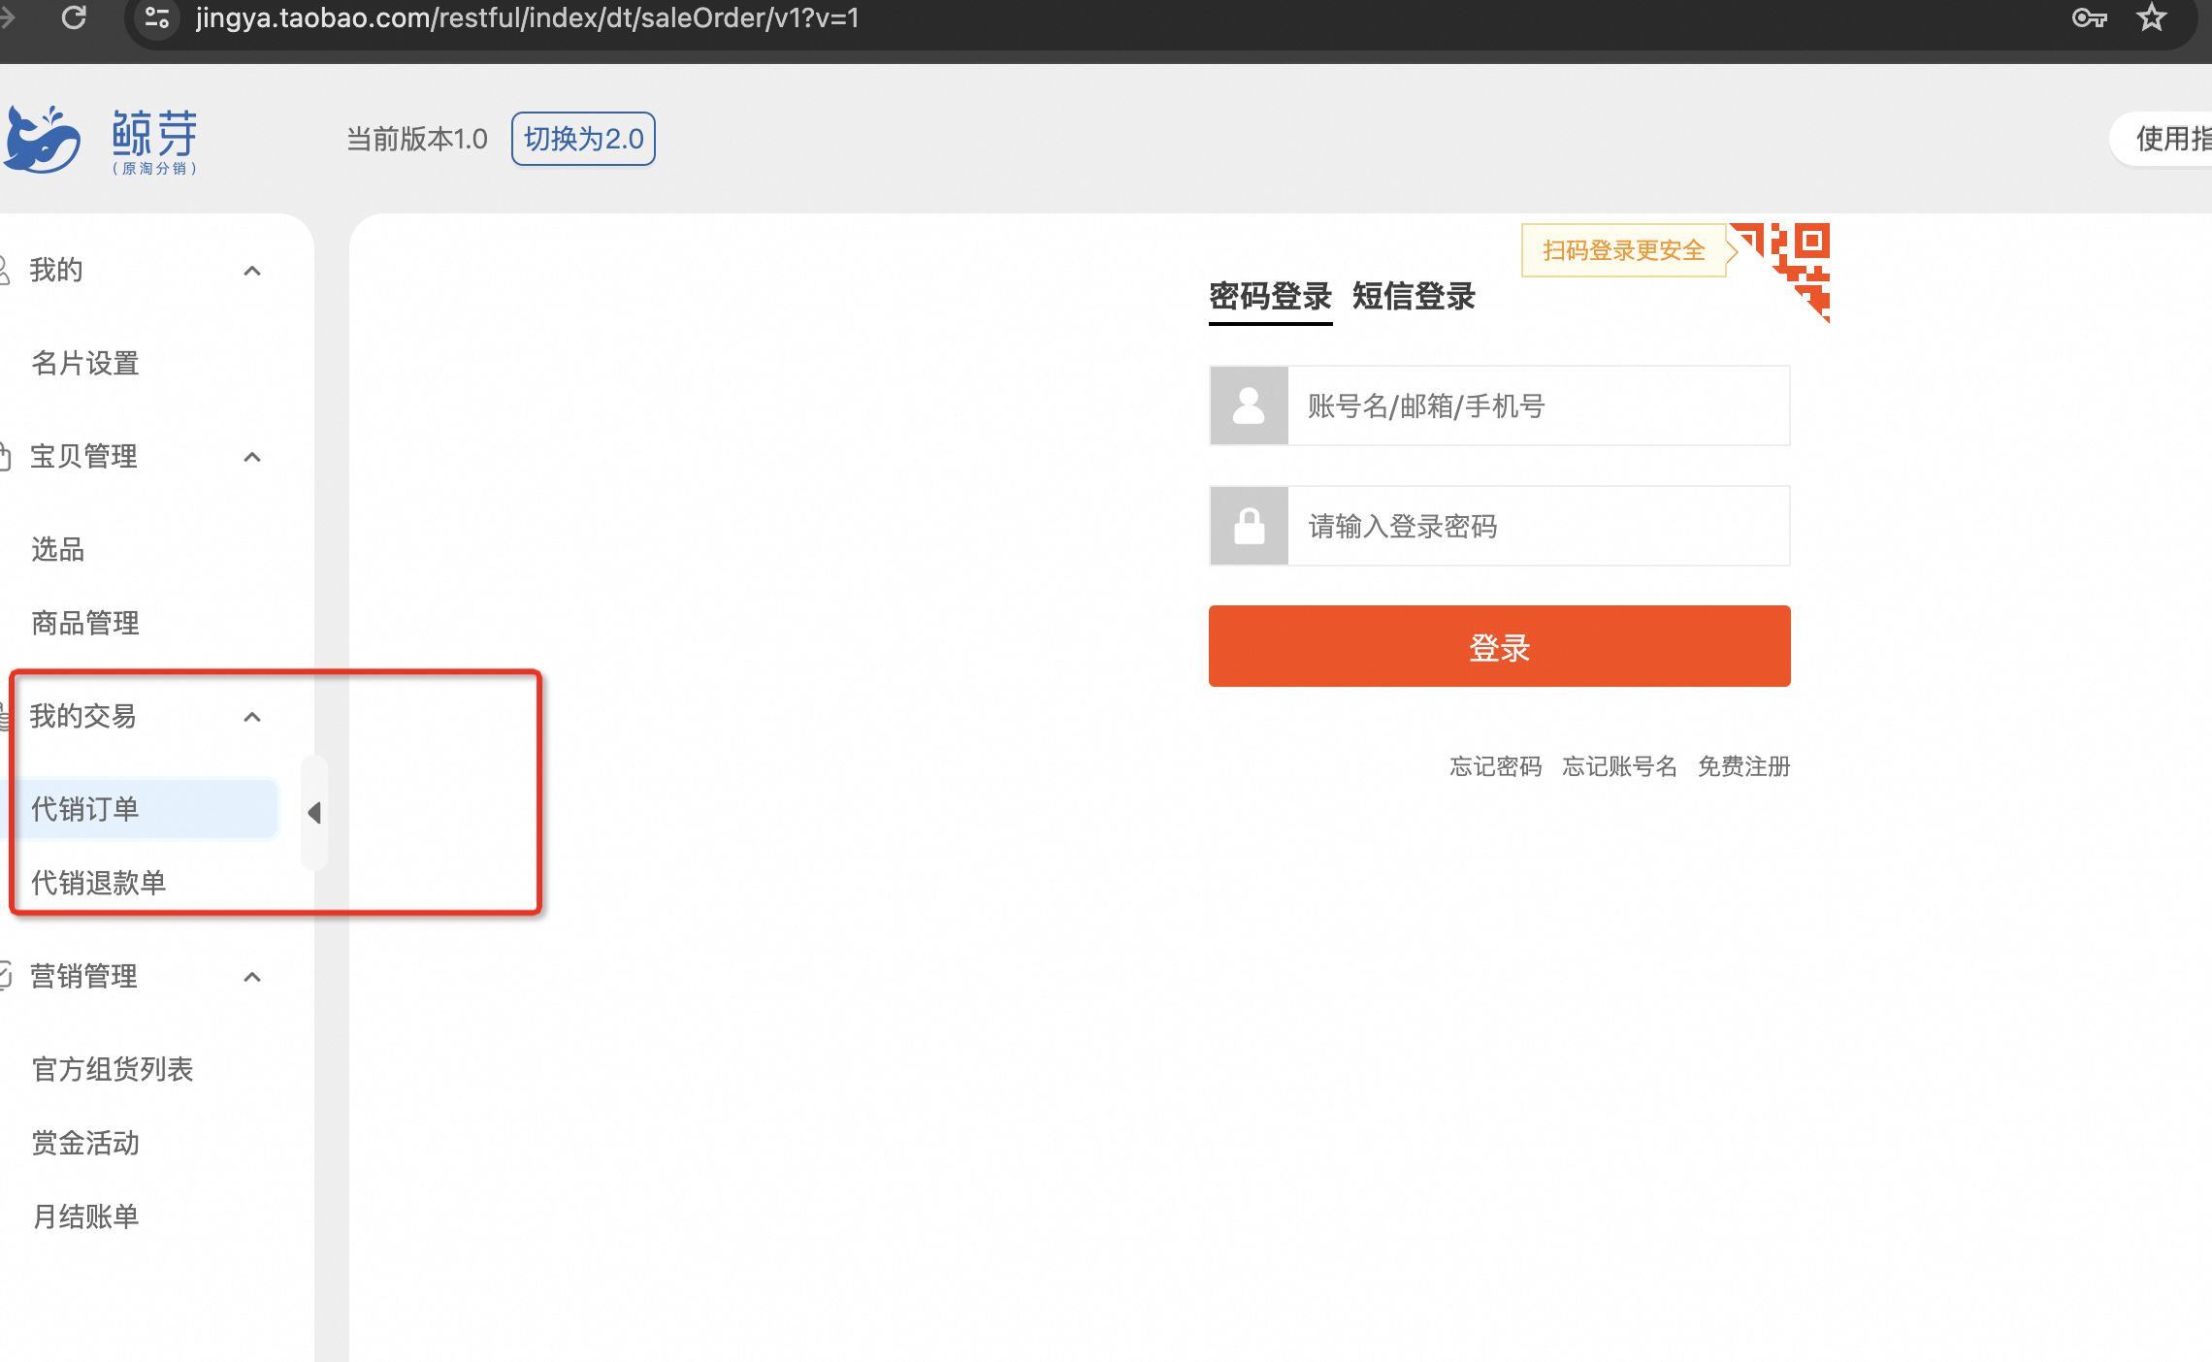Click the orange 登录 button
Screen dimensions: 2212x1362
pos(1499,646)
